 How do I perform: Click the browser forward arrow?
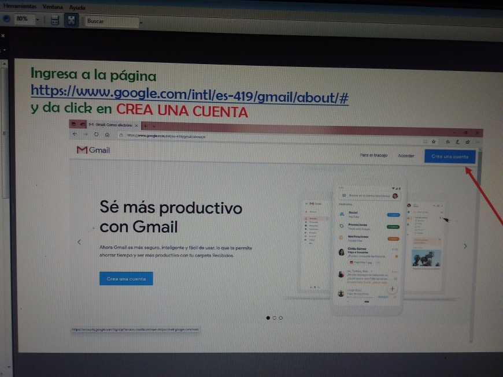pos(86,134)
